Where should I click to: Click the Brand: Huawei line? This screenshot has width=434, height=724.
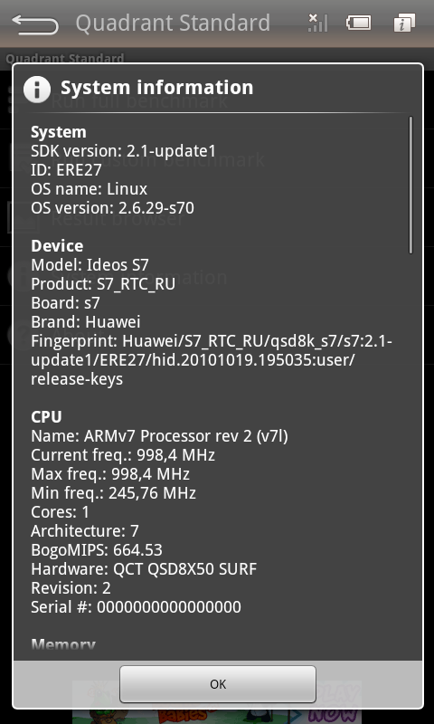(86, 322)
